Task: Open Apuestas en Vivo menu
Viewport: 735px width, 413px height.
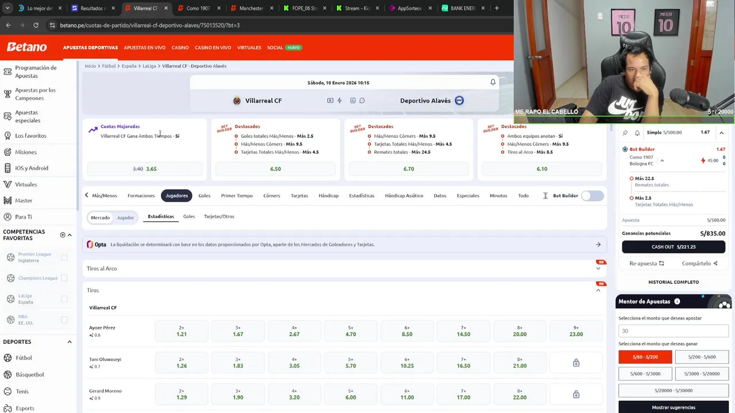Action: (145, 48)
